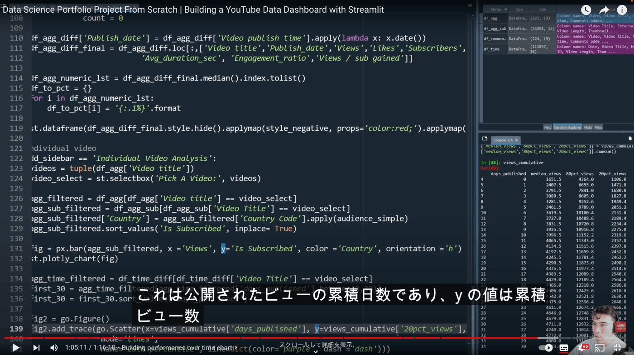Close the Console 1/A tab
Image resolution: width=634 pixels, height=355 pixels.
[x=516, y=140]
